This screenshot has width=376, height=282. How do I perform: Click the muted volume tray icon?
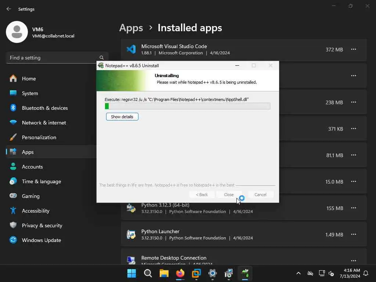coord(332,273)
